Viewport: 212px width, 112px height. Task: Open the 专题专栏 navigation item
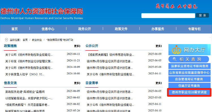pos(194,29)
